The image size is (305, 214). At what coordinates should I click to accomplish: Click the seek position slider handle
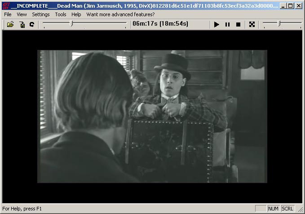pos(71,24)
